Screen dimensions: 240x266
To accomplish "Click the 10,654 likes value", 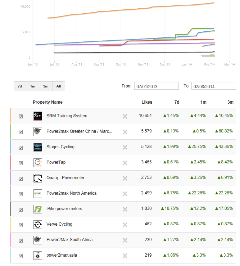I will click(x=145, y=116).
